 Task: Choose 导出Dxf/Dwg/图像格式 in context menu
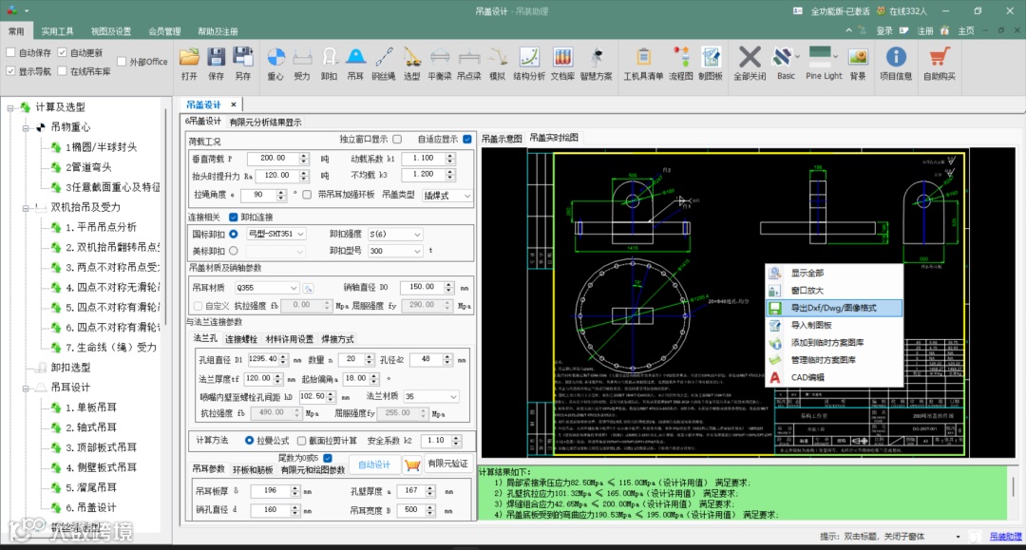point(832,308)
